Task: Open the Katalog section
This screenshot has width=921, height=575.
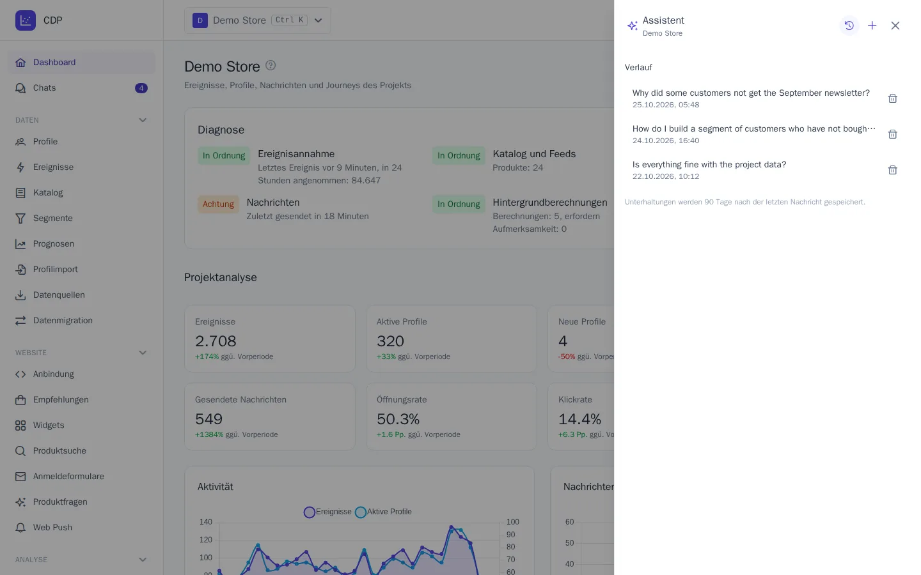Action: pos(82,193)
